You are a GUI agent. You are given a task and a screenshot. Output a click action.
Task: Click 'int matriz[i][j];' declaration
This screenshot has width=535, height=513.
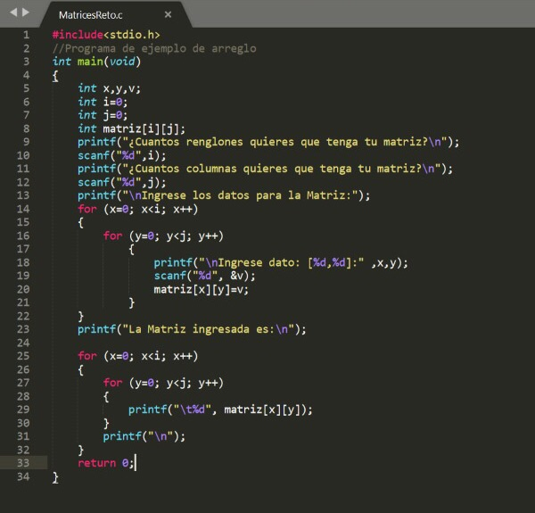(x=132, y=128)
